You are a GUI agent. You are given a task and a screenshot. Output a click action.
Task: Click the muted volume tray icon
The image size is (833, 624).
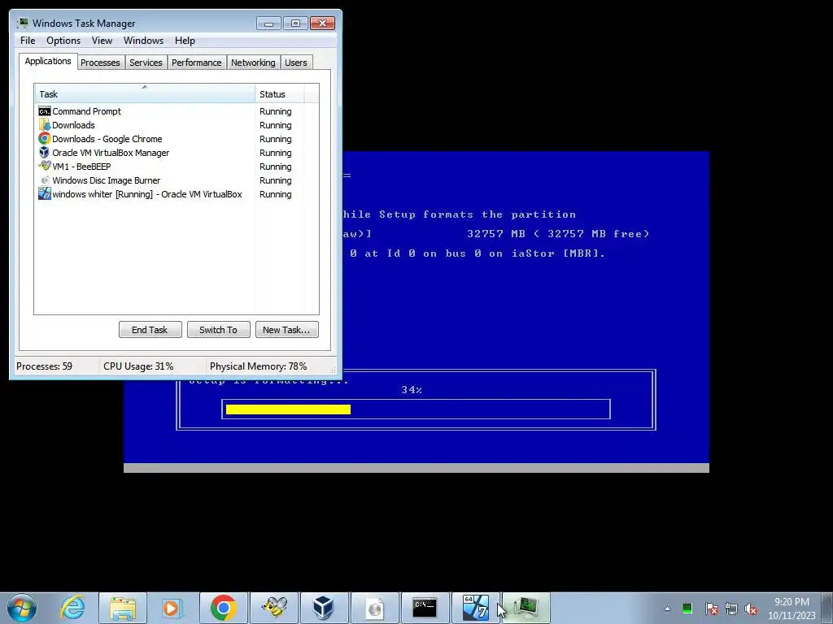click(751, 609)
